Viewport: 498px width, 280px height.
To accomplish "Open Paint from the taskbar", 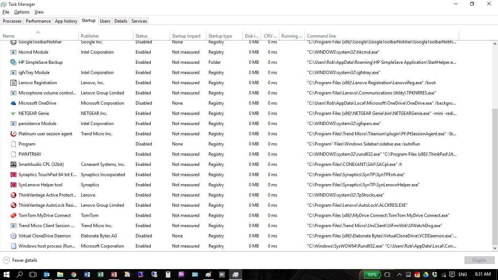I will tap(208, 275).
